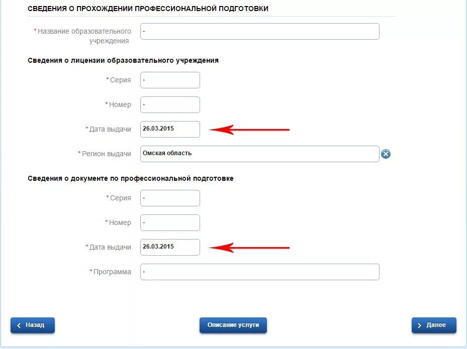Select the license Дата выдачи date field

pos(170,129)
